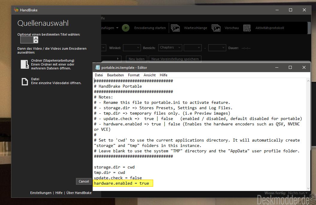The height and width of the screenshot is (205, 316).
Task: Click Encodierung starten label
Action: tap(150, 28)
